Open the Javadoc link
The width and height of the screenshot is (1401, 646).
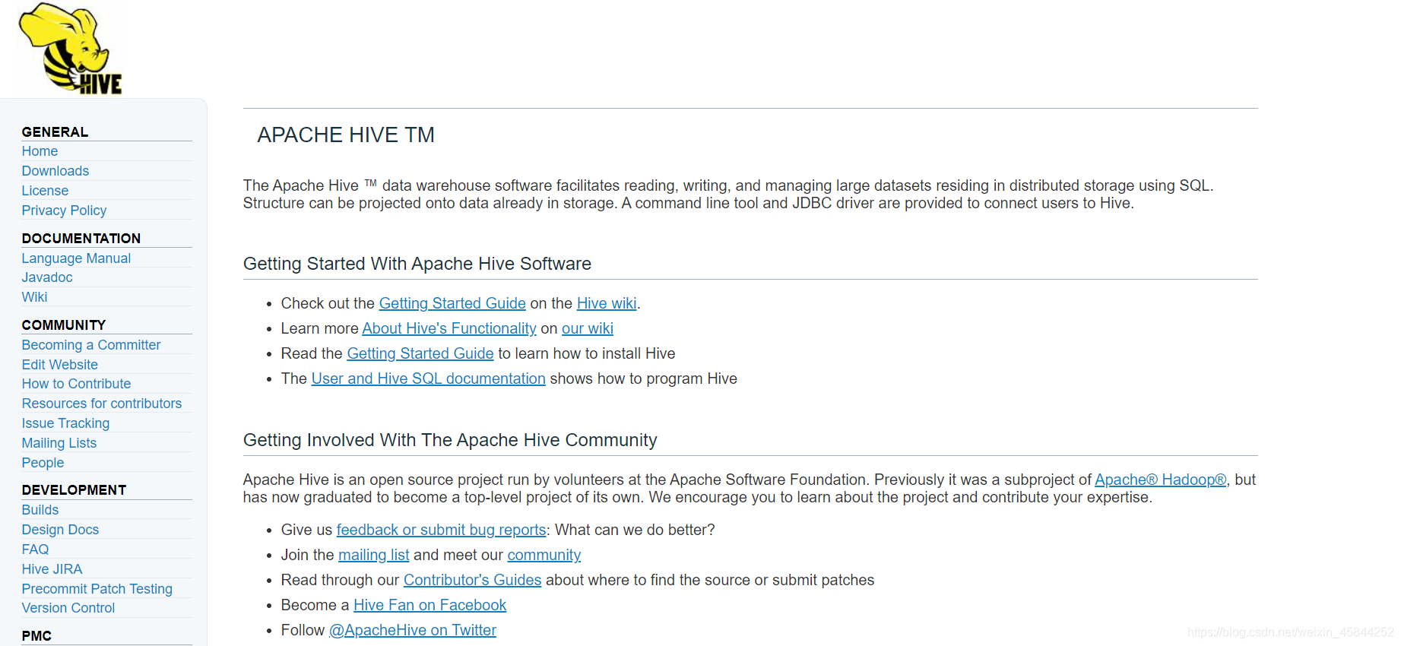(x=47, y=277)
